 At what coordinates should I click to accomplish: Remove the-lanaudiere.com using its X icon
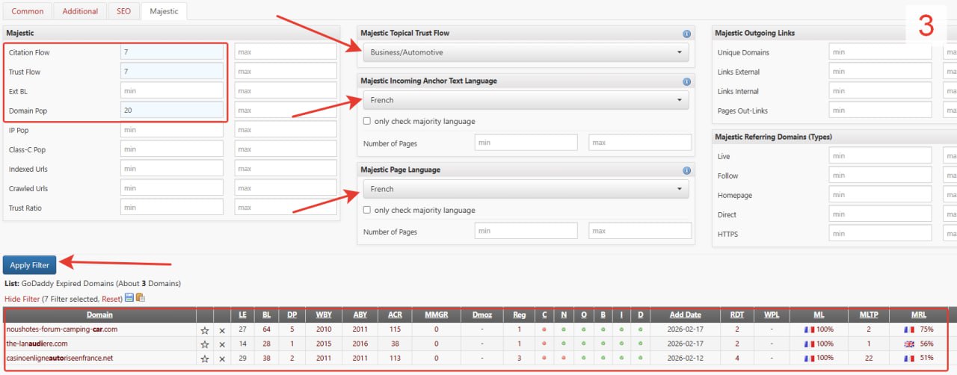coord(221,344)
